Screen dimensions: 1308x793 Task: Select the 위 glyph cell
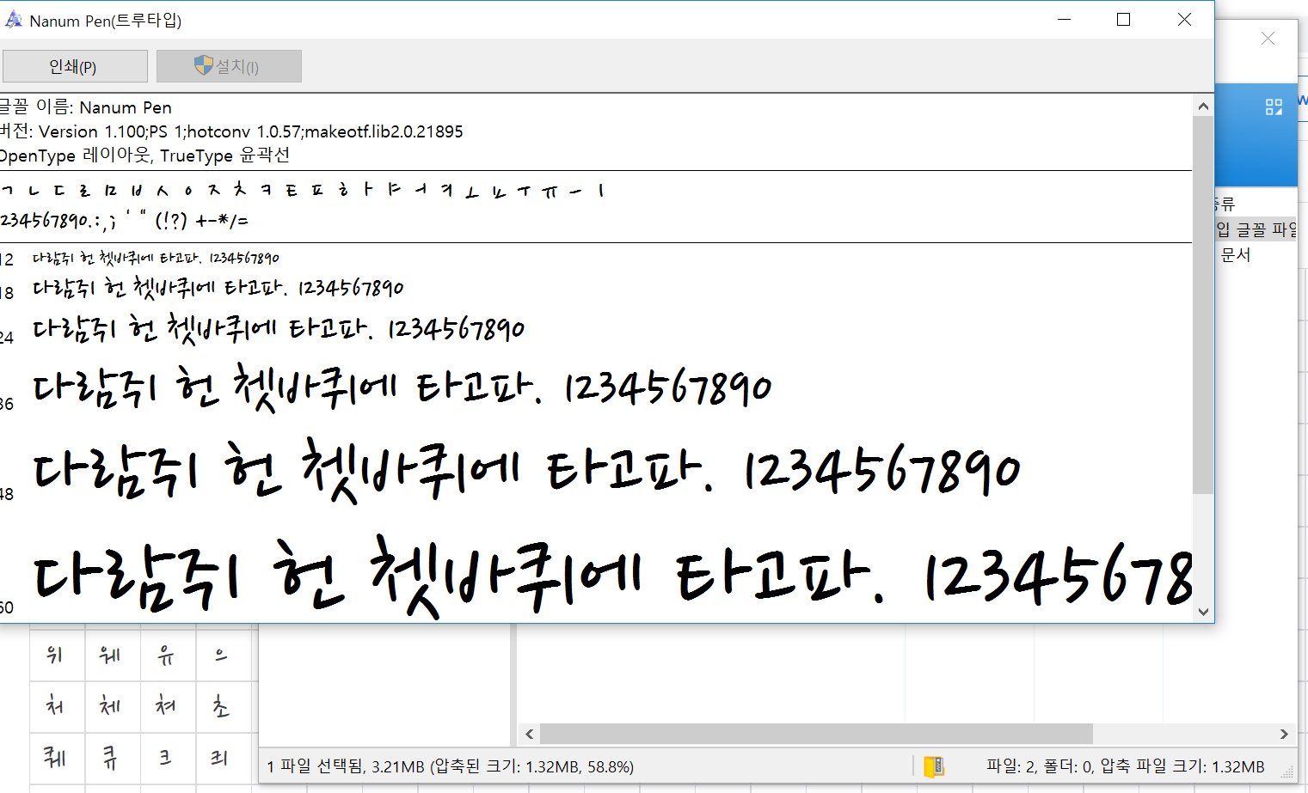(x=57, y=656)
